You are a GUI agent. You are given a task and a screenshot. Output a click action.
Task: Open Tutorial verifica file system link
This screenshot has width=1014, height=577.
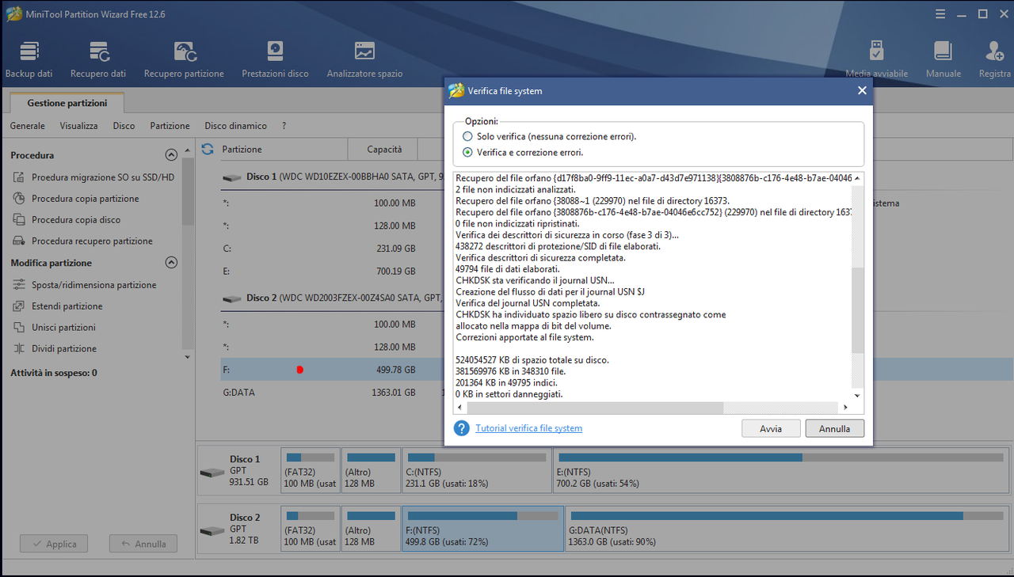[528, 428]
